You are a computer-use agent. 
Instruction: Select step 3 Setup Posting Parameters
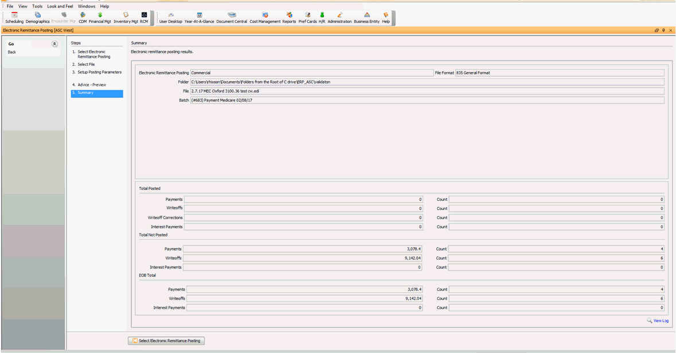pos(97,72)
